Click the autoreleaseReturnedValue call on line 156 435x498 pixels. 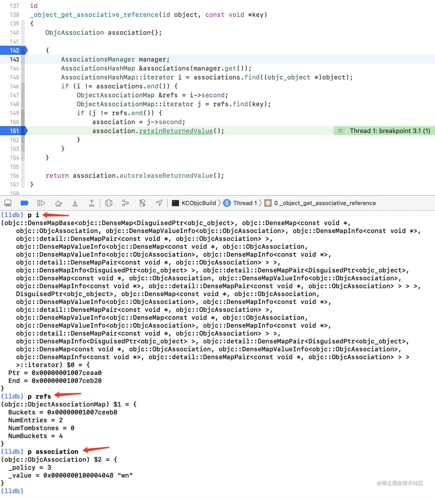[166, 176]
